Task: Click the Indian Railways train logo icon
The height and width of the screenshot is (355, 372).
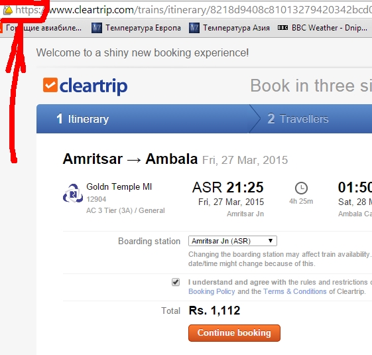Action: tap(73, 193)
